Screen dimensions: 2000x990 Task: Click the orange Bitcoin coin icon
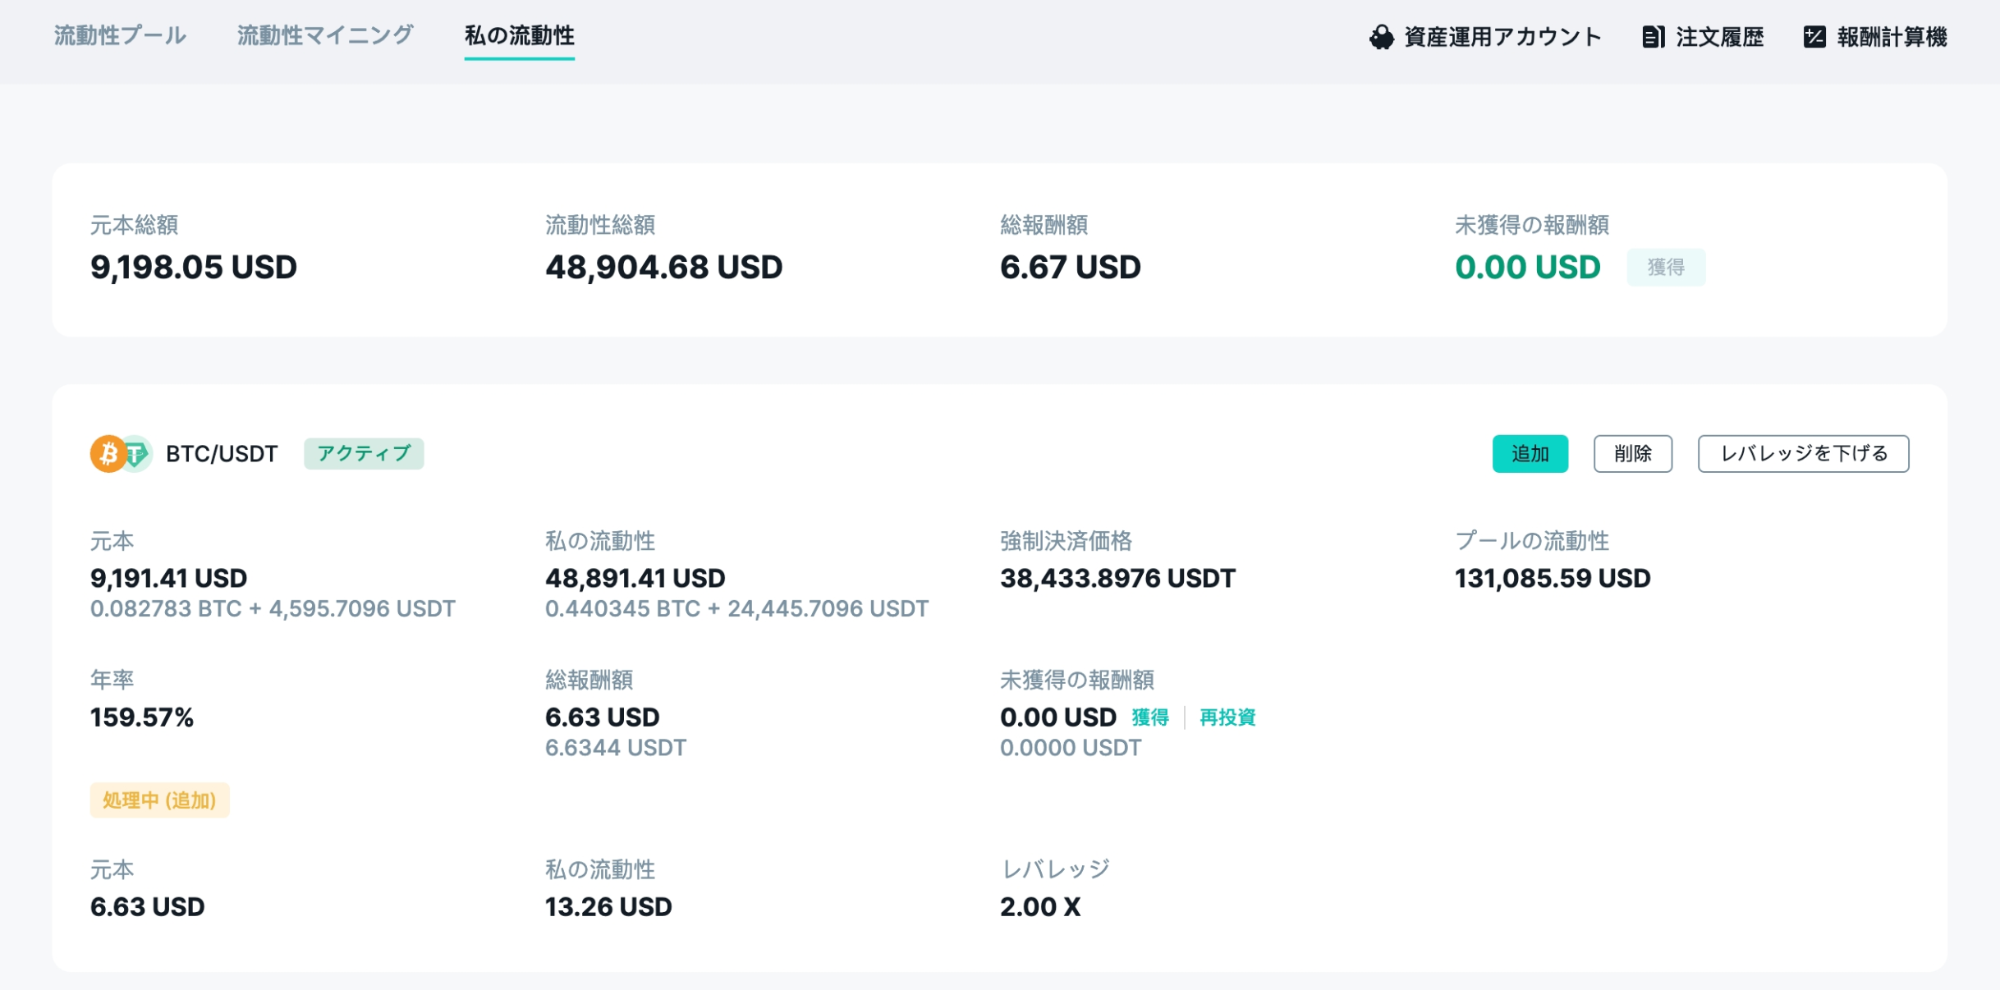[108, 454]
